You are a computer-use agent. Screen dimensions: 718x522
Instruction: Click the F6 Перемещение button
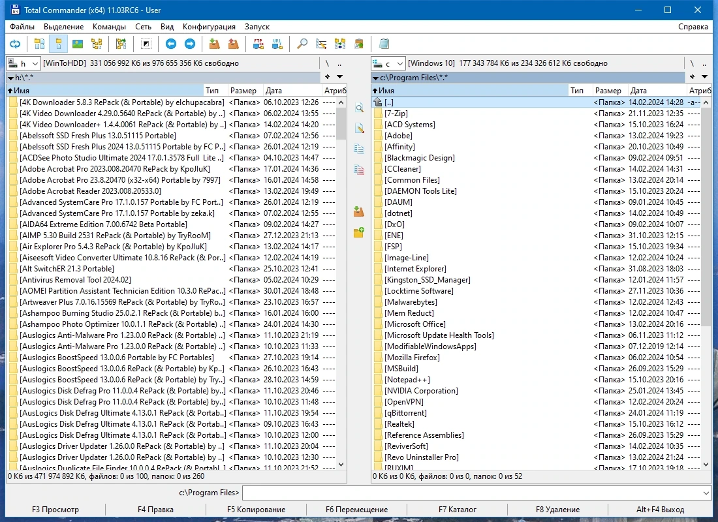click(356, 509)
